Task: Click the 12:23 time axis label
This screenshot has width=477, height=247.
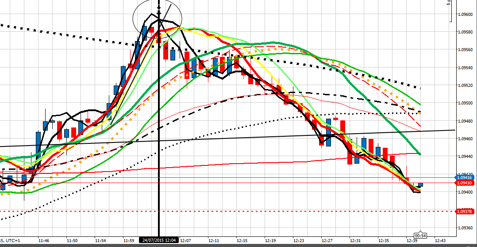Action: click(299, 241)
